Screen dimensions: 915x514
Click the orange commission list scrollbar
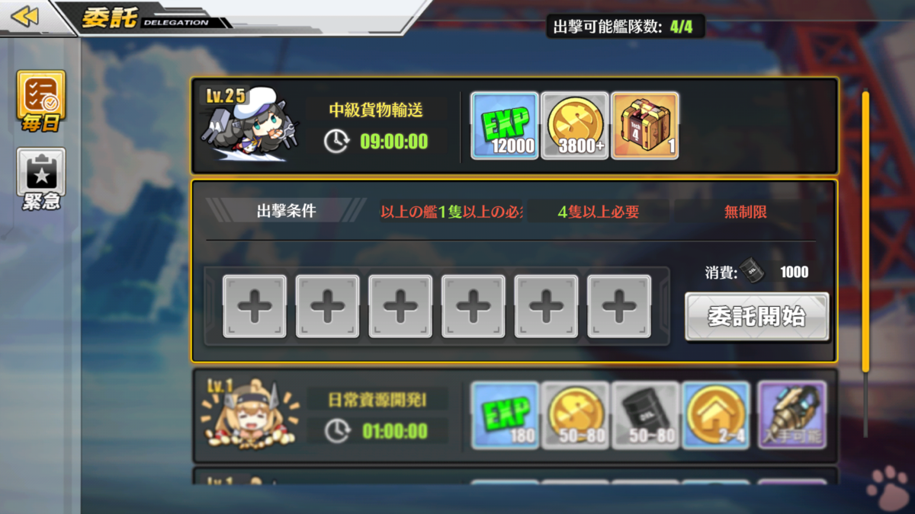coord(865,231)
